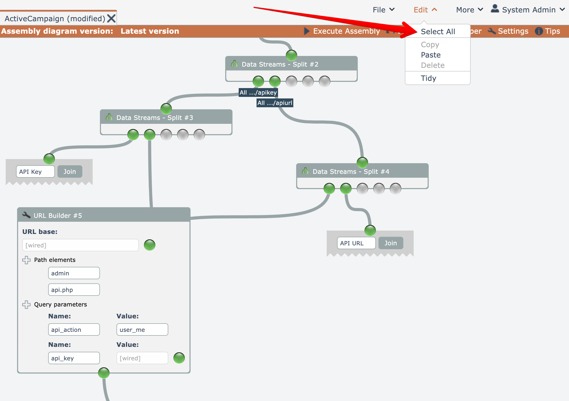The image size is (569, 401).
Task: Click the Settings wrench icon in toolbar
Action: click(x=492, y=31)
